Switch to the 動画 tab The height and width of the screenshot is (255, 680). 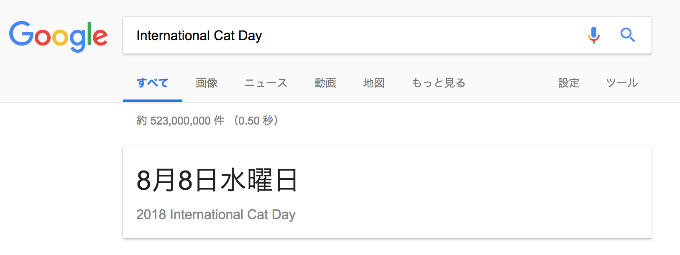click(x=325, y=83)
